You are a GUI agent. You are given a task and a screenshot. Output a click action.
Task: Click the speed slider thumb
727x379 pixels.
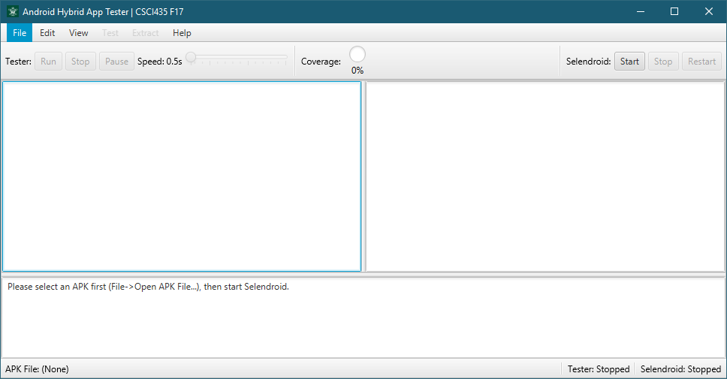coord(191,58)
